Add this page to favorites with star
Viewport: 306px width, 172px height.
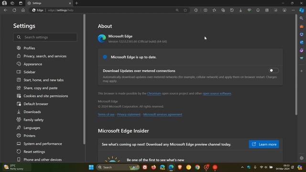[x=185, y=10]
